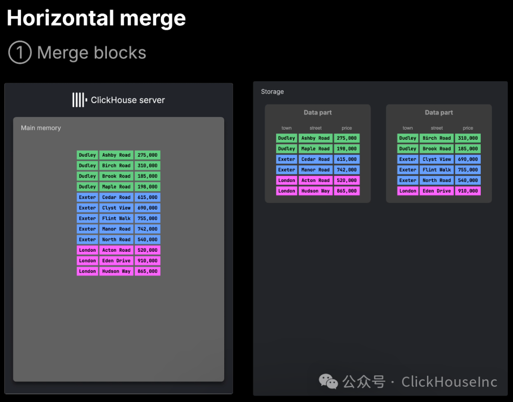Click "Manor Road" in the Storage data part
This screenshot has height=402, width=513.
point(316,170)
